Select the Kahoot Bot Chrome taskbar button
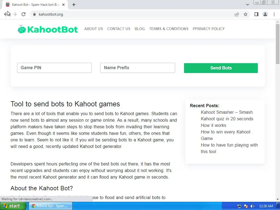The image size is (280, 210). tap(51, 206)
